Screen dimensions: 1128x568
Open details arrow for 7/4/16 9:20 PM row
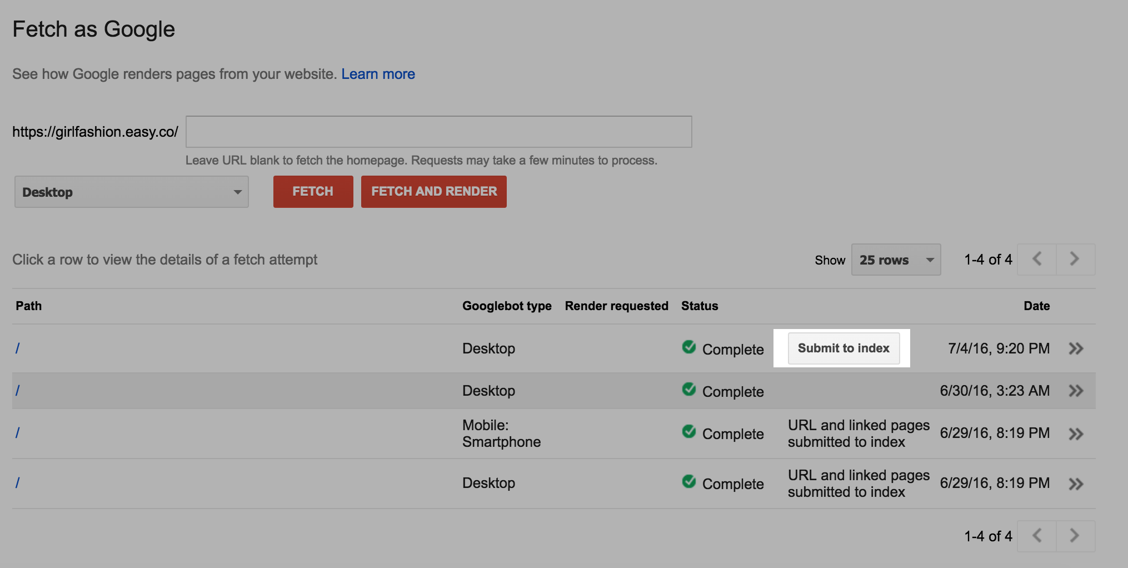(x=1076, y=348)
